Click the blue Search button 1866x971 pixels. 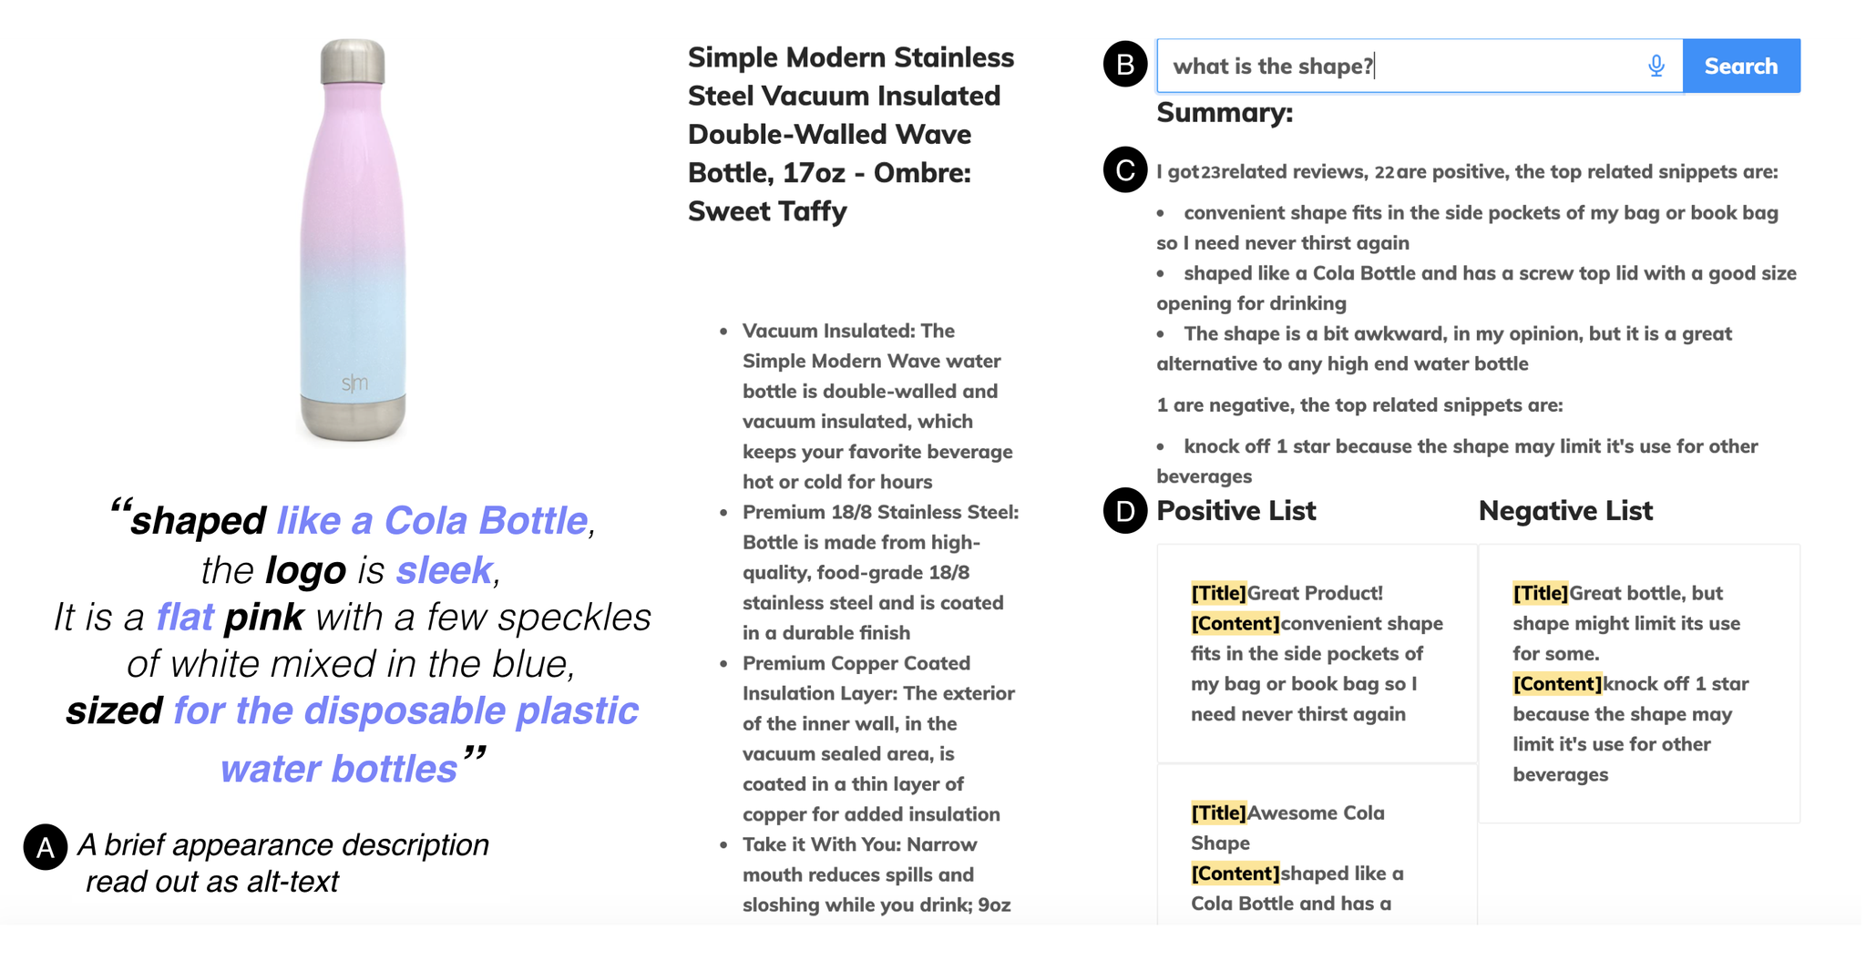click(x=1741, y=66)
